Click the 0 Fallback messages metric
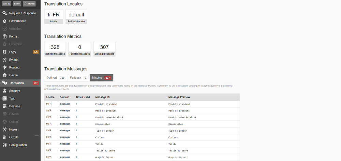The width and height of the screenshot is (341, 161). pyautogui.click(x=79, y=49)
